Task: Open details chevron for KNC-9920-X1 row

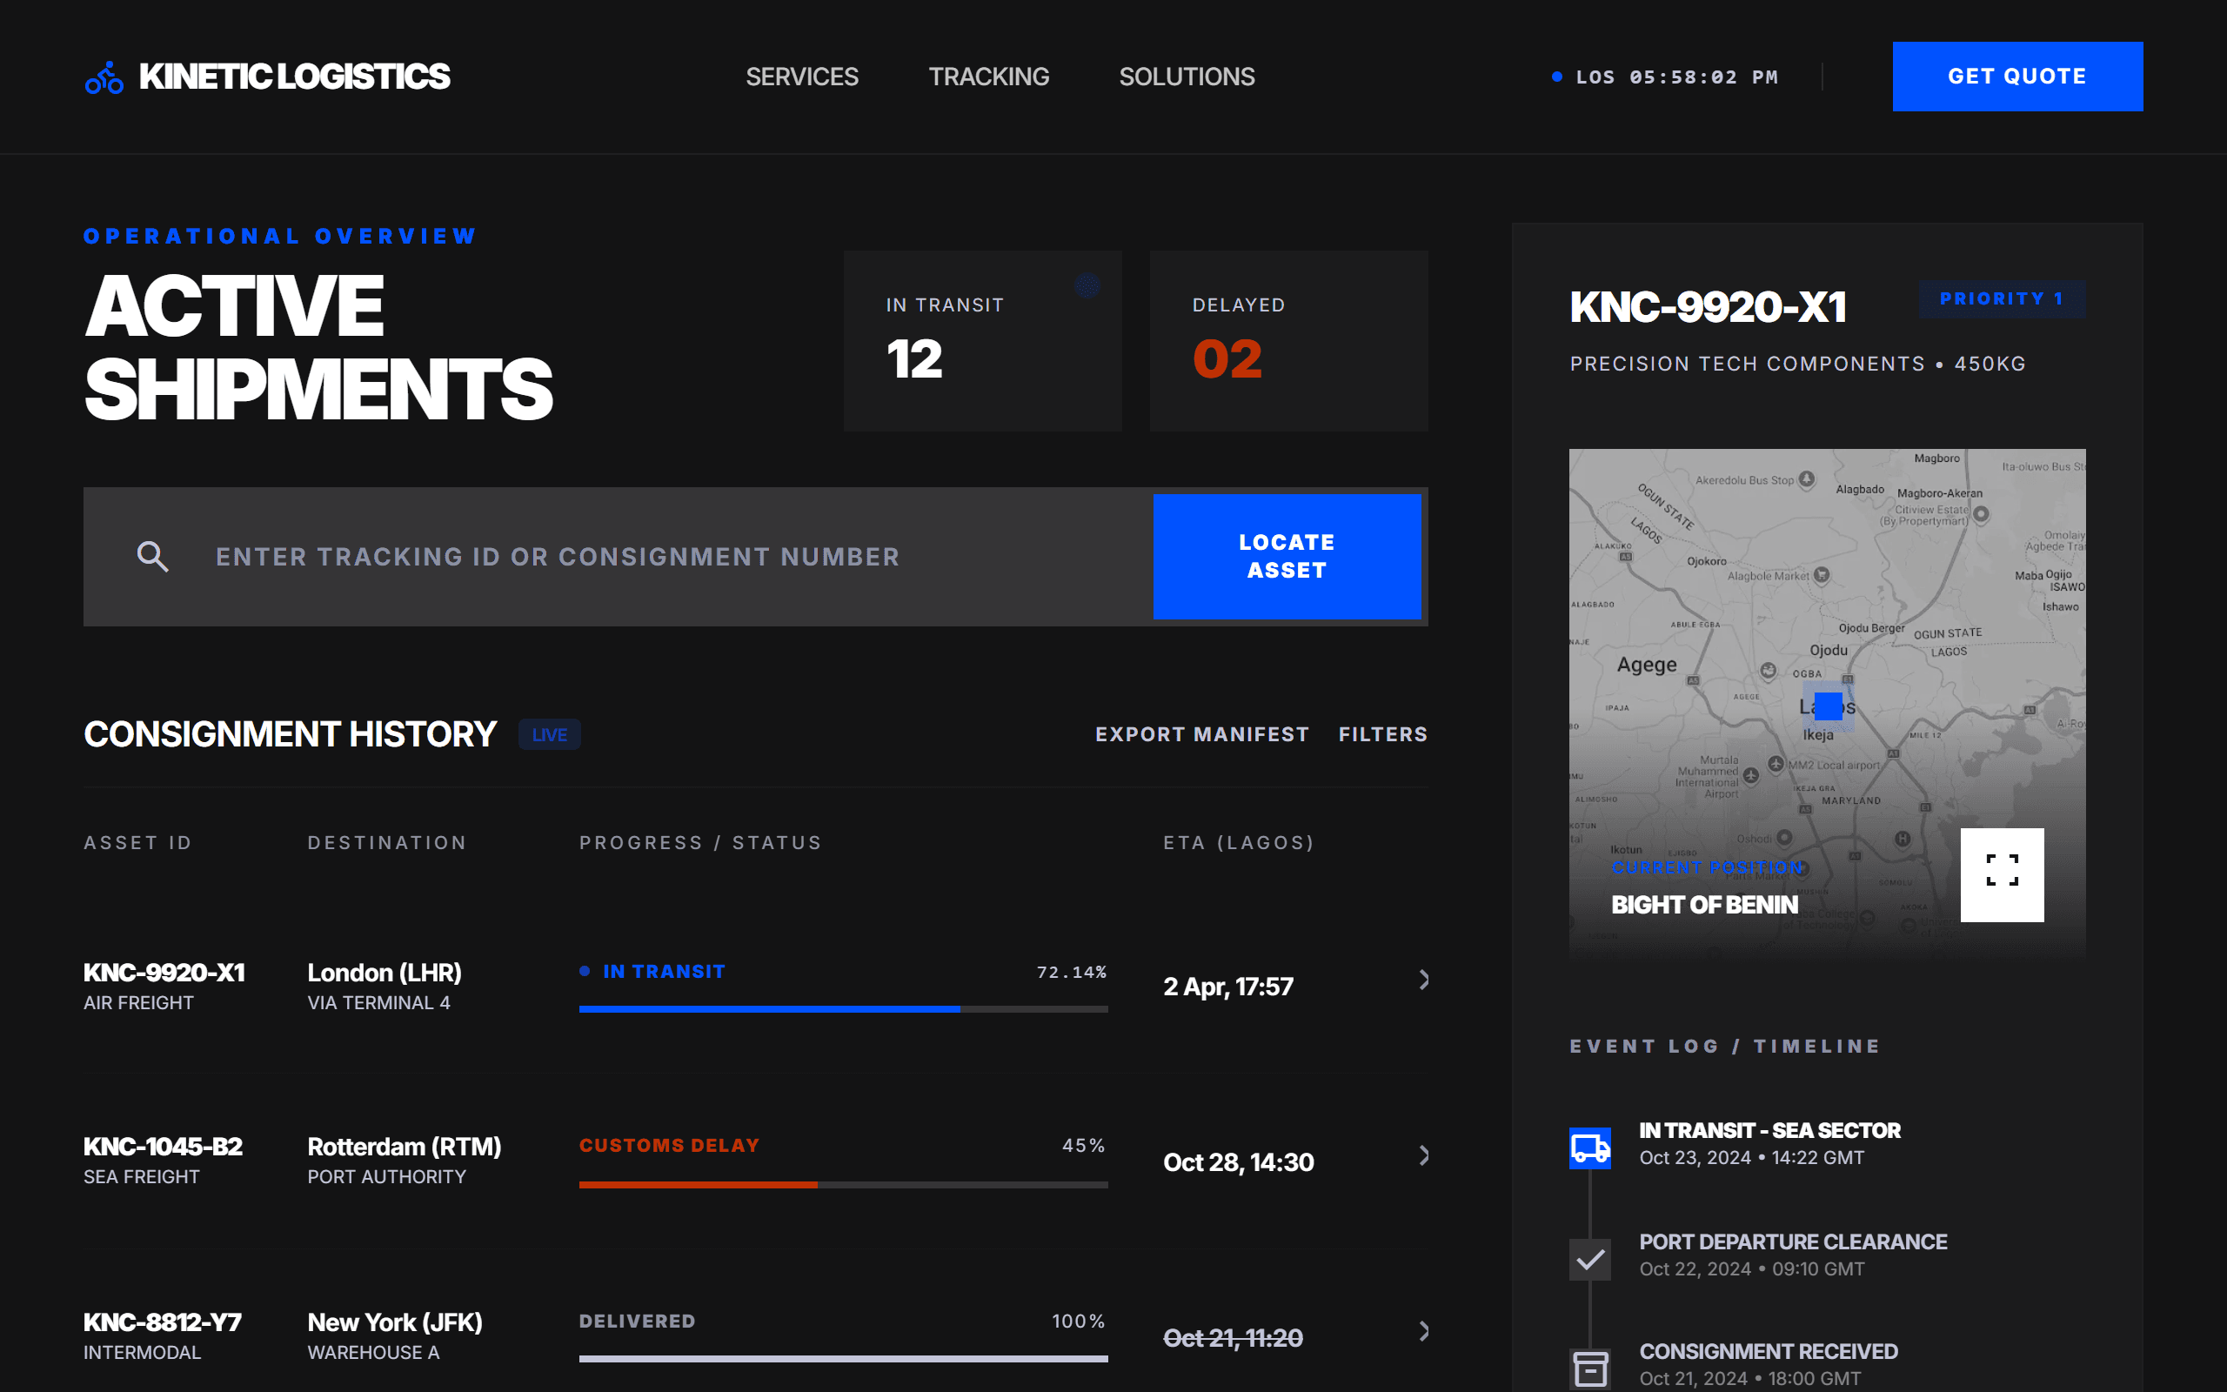Action: [1423, 980]
